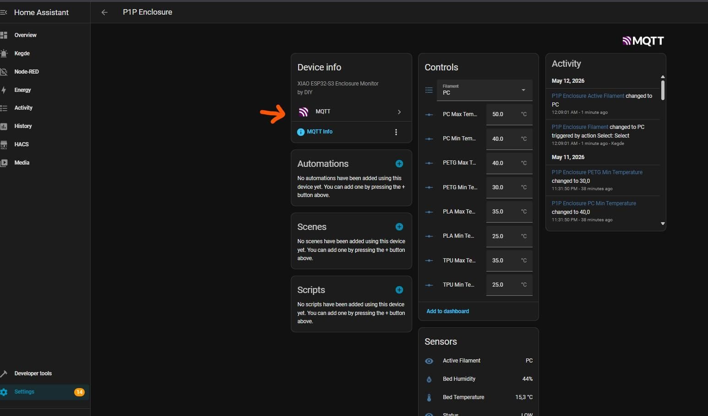708x416 pixels.
Task: Click the Overview dashboard icon
Action: (4, 35)
